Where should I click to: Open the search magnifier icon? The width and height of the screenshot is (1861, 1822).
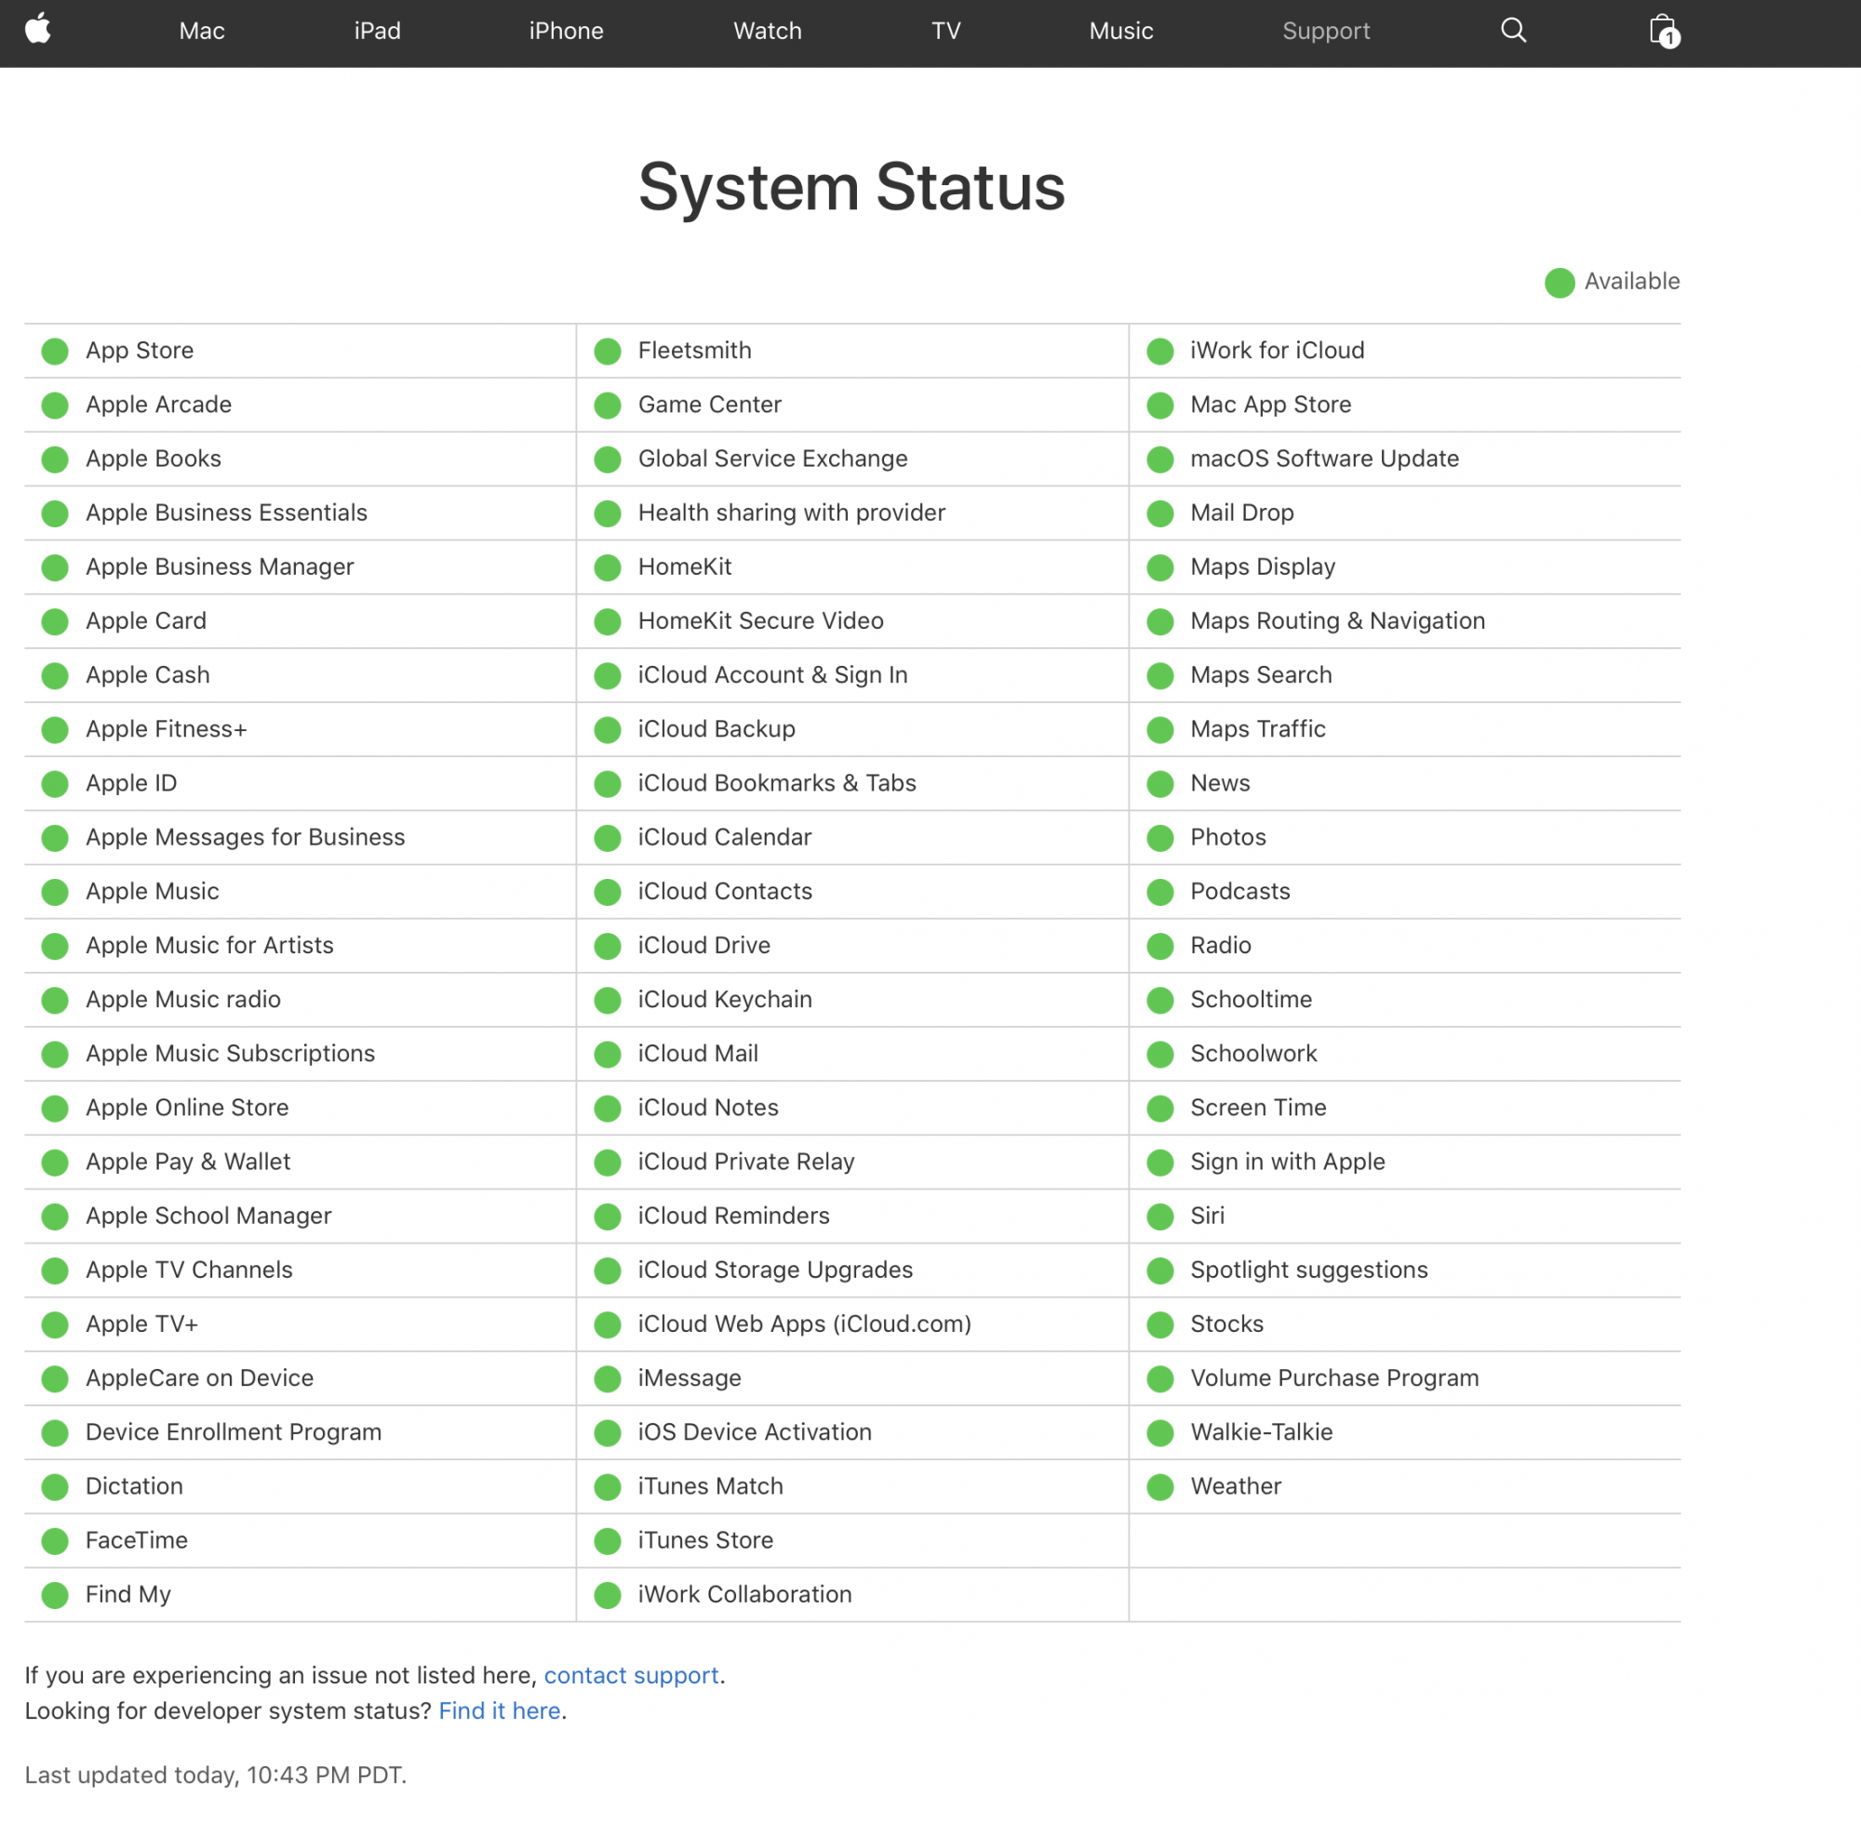tap(1513, 31)
